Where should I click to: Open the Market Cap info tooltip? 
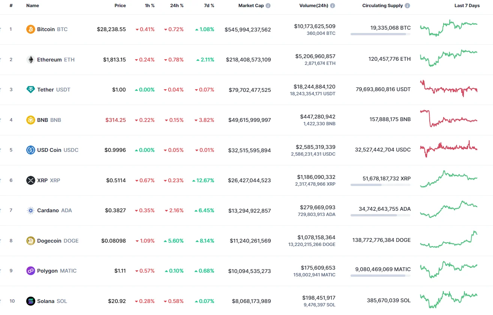pos(269,5)
